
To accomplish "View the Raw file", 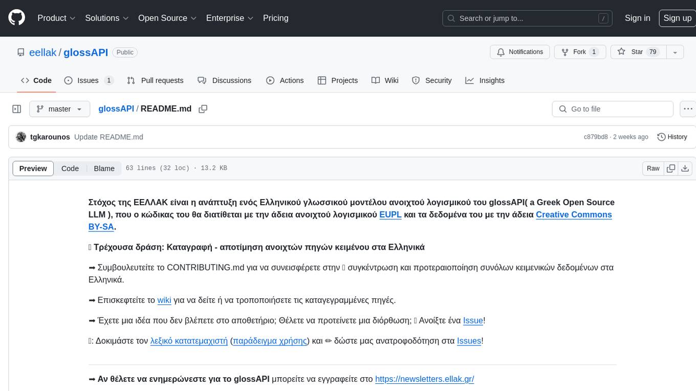I will (653, 168).
